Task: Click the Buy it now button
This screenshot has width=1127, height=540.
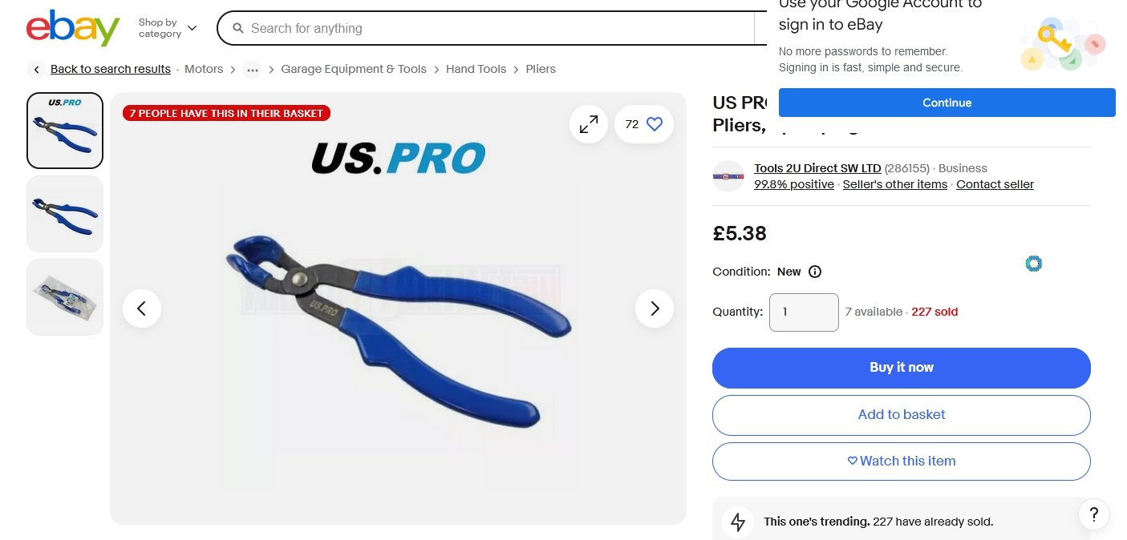Action: click(x=902, y=368)
